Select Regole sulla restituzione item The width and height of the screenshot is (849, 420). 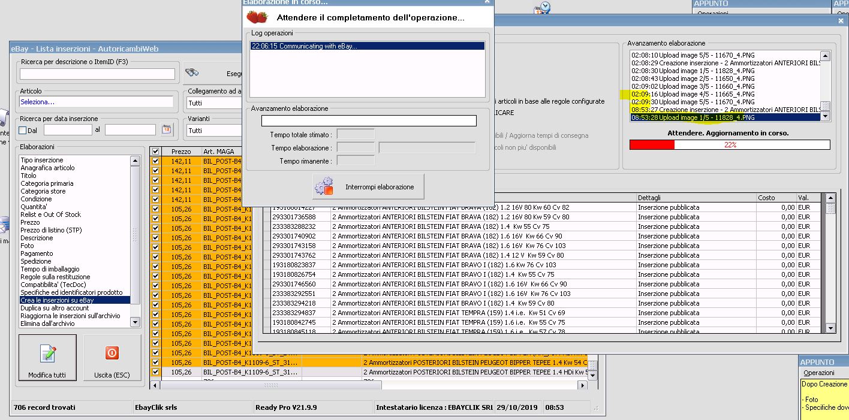(x=55, y=277)
